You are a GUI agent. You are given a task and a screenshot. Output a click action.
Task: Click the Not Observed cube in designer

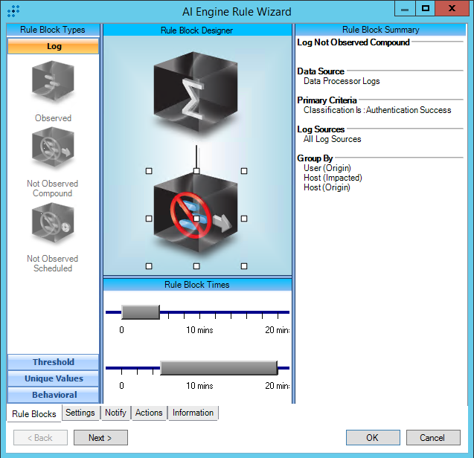coord(196,219)
